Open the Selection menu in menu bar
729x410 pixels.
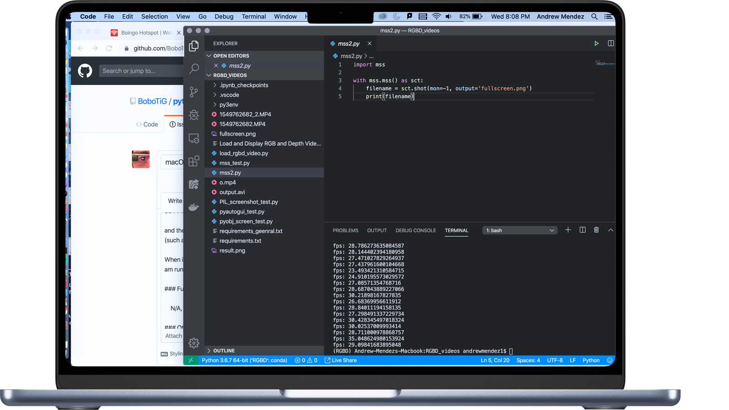pyautogui.click(x=154, y=16)
